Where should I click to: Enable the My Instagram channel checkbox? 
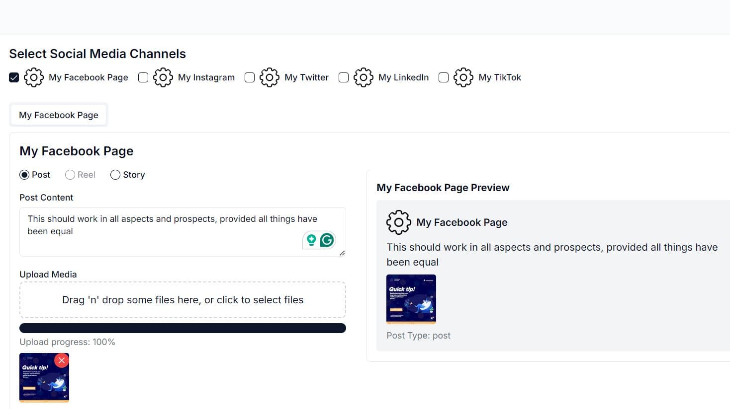pos(143,77)
